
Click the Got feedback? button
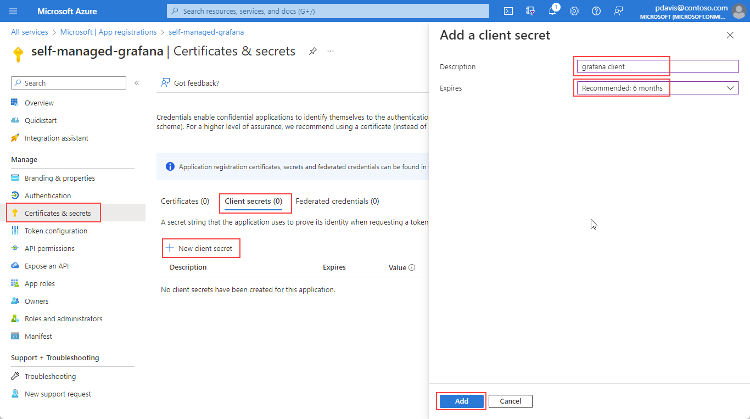(x=190, y=83)
